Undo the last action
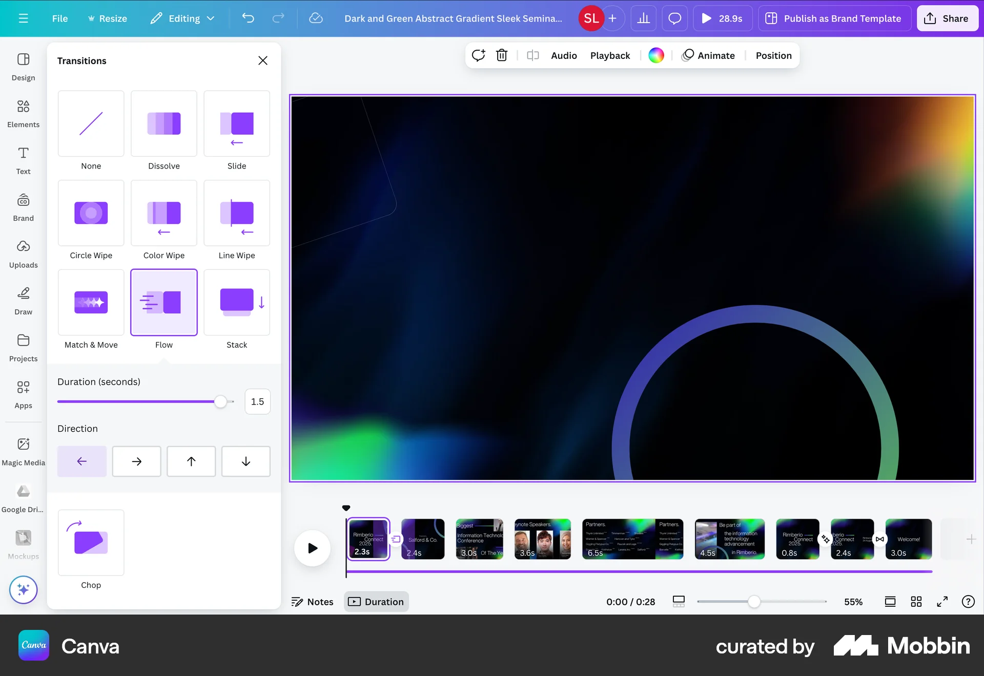 point(249,18)
